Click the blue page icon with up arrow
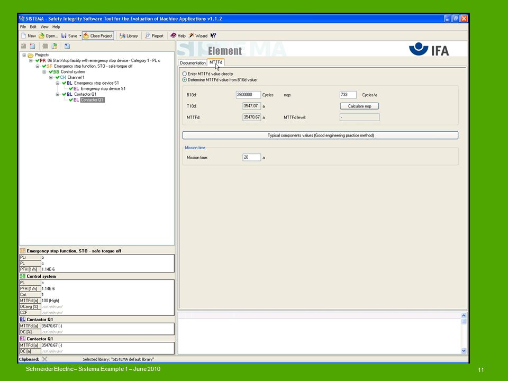508x381 pixels. point(67,46)
